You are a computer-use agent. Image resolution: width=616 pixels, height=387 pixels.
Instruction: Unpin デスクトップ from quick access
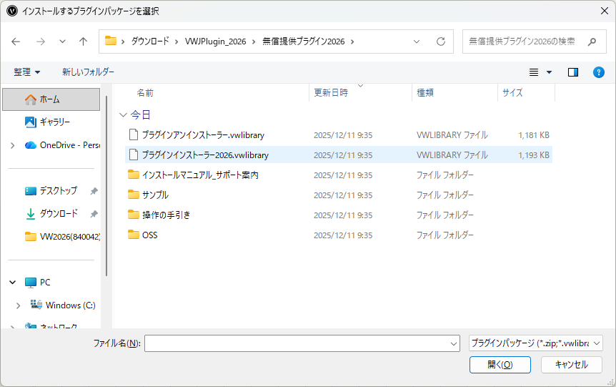pyautogui.click(x=94, y=191)
